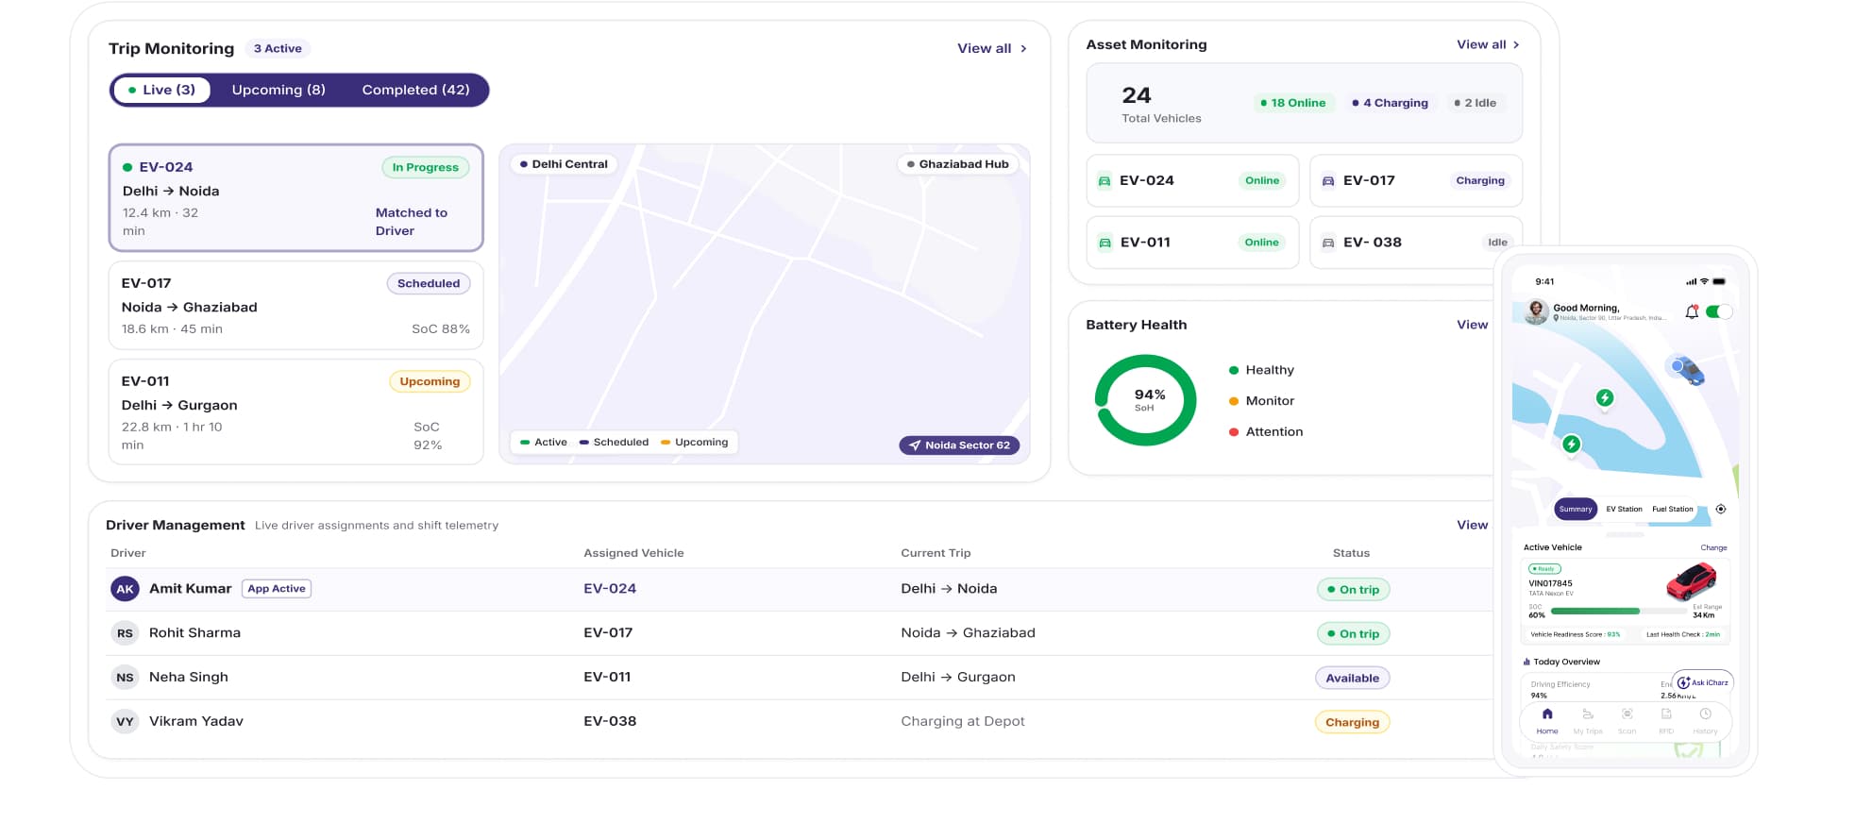Open the Driver Management View link

coord(1472,525)
